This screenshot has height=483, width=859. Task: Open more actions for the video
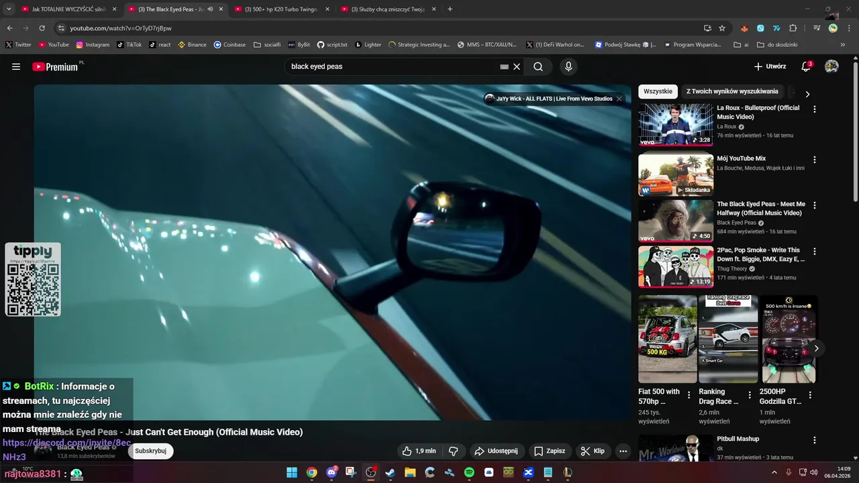[x=623, y=451]
